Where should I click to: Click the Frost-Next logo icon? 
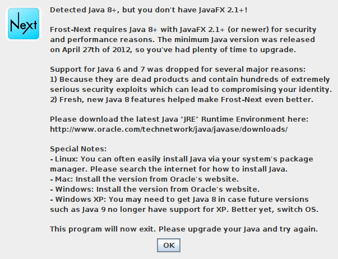point(24,24)
